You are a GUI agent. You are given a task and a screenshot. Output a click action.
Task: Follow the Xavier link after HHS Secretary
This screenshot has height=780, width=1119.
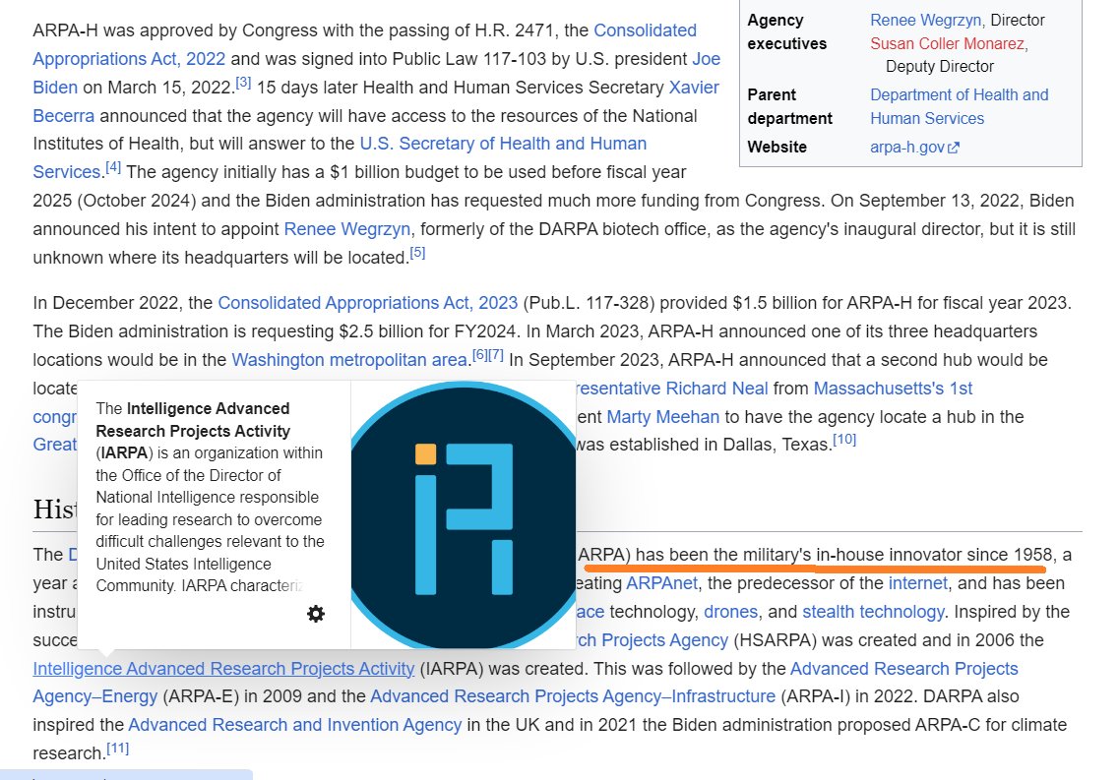[694, 88]
